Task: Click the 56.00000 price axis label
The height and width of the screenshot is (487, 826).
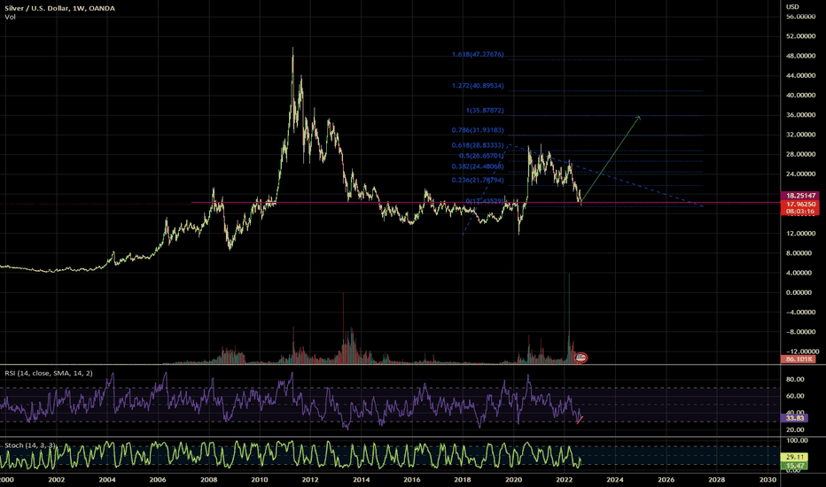Action: coord(800,16)
